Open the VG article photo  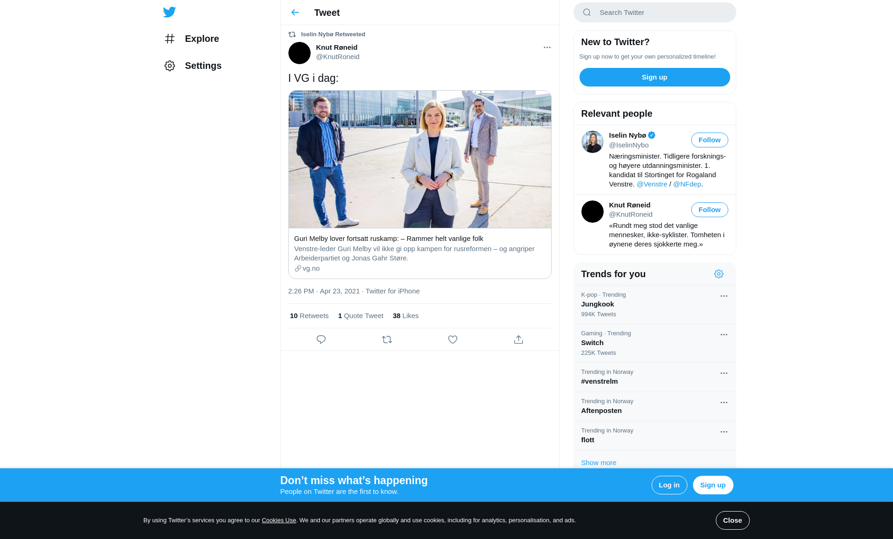(420, 159)
